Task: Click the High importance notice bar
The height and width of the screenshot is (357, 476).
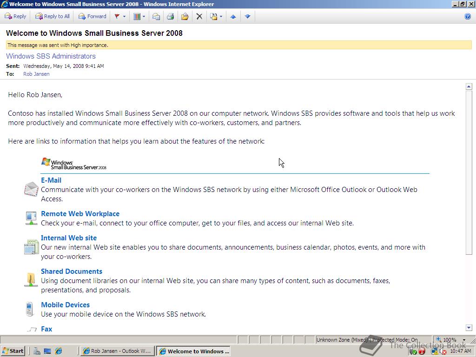Action: click(238, 45)
